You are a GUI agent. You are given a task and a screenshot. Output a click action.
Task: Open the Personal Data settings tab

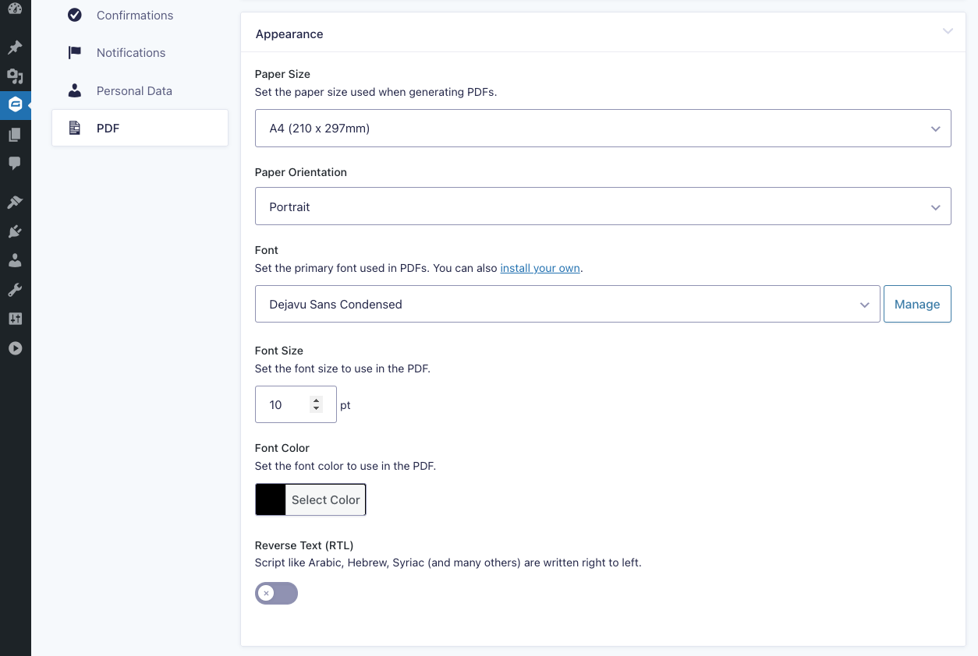click(134, 91)
